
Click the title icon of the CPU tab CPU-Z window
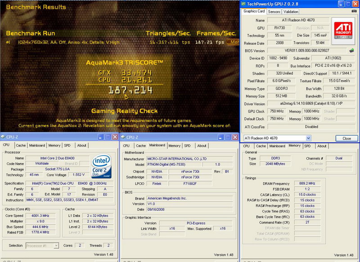tap(3, 137)
